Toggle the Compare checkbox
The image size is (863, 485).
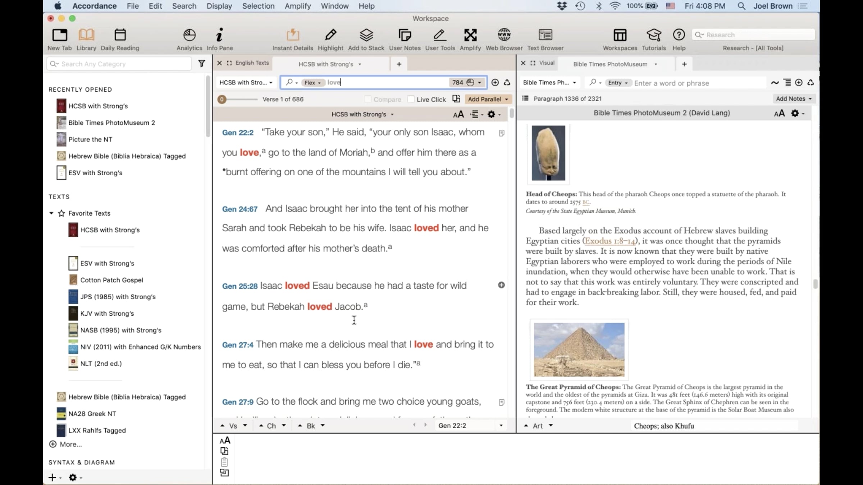367,99
